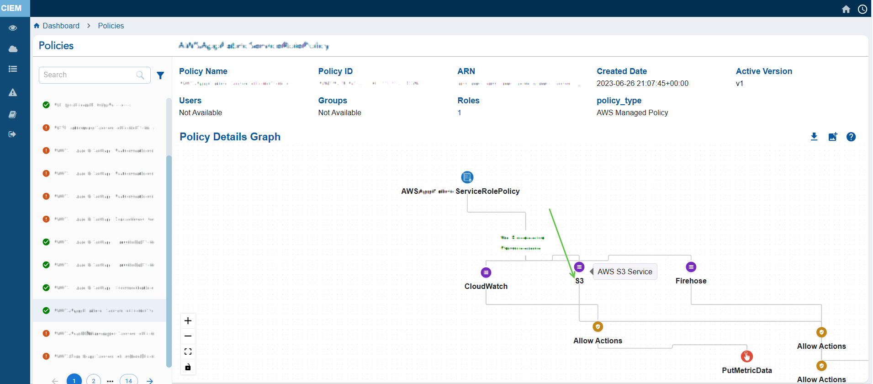
Task: Click the clock icon in top bar
Action: [862, 9]
